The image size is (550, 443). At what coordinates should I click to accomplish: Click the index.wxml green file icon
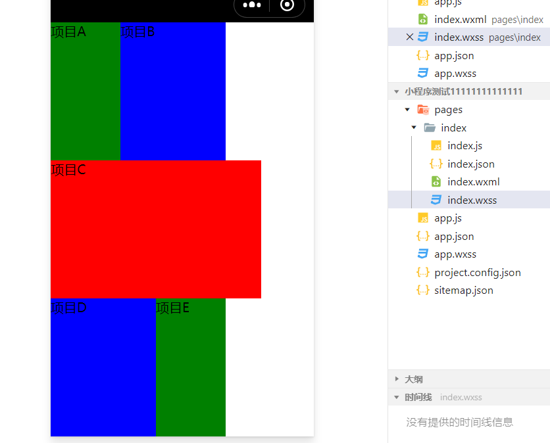pos(436,181)
